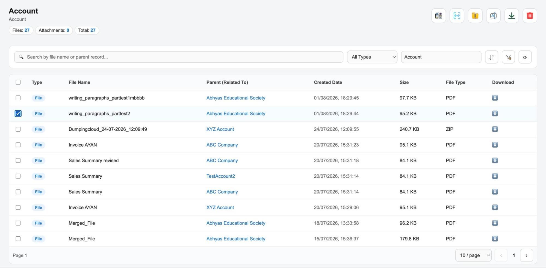Select page number 1 in pagination
546x268 pixels.
pyautogui.click(x=514, y=255)
